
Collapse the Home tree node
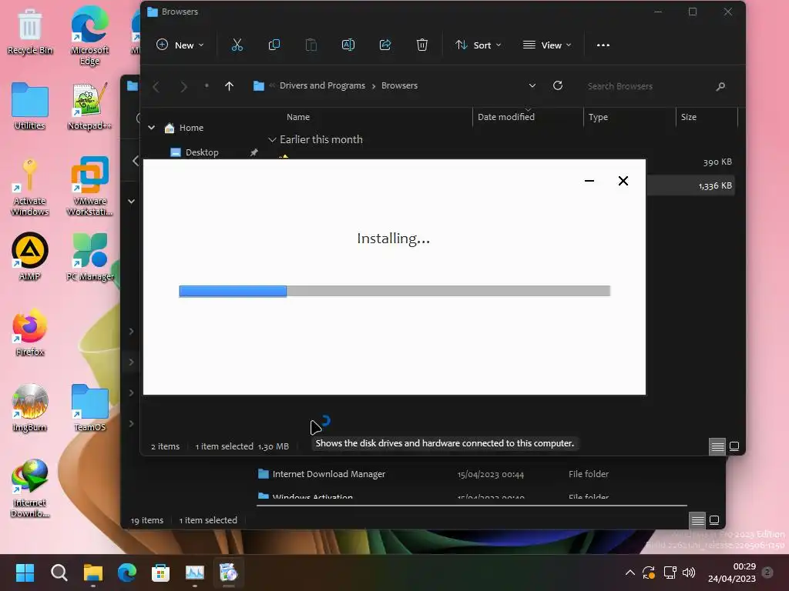pyautogui.click(x=152, y=128)
